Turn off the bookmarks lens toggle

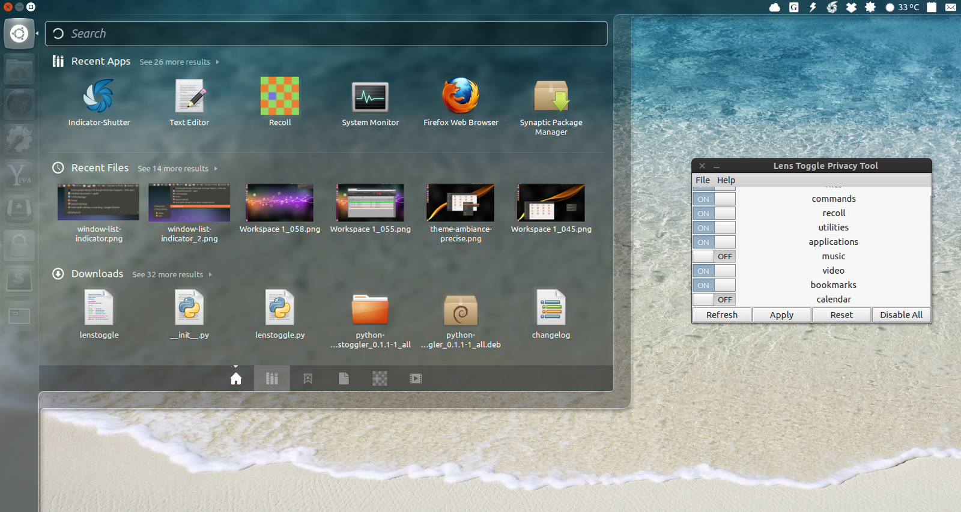[714, 286]
